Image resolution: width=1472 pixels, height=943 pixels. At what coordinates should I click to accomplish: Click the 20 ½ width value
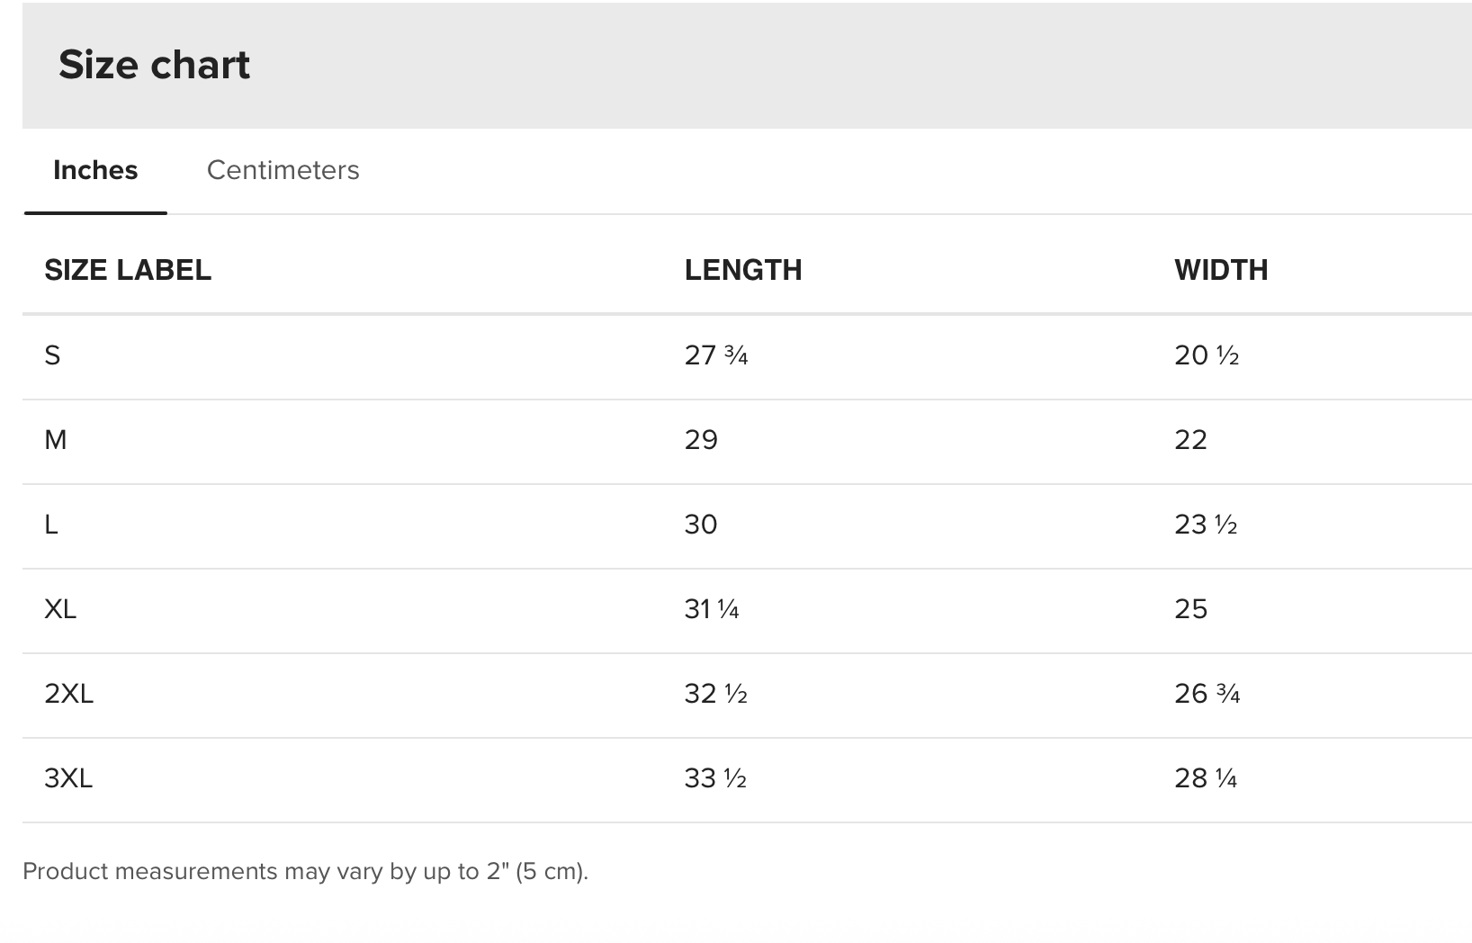coord(1207,355)
